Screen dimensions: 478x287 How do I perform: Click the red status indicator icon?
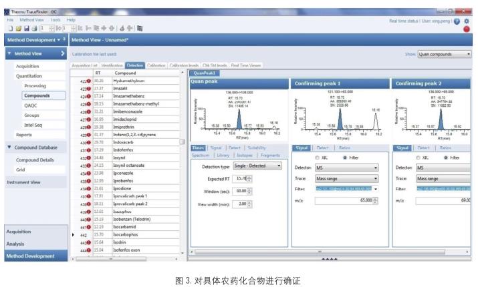466,29
